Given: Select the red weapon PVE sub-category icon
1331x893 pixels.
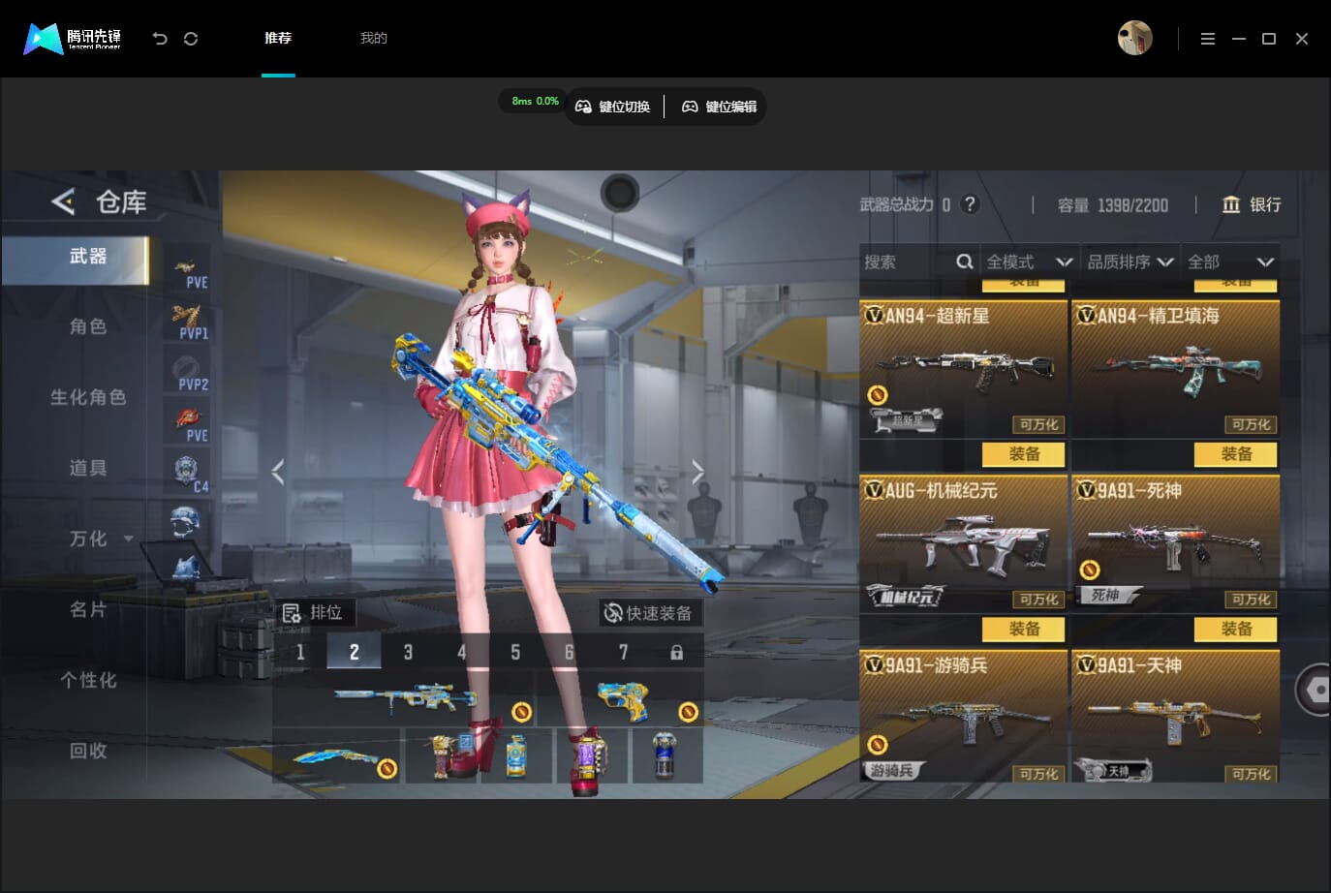Looking at the screenshot, I should [187, 422].
